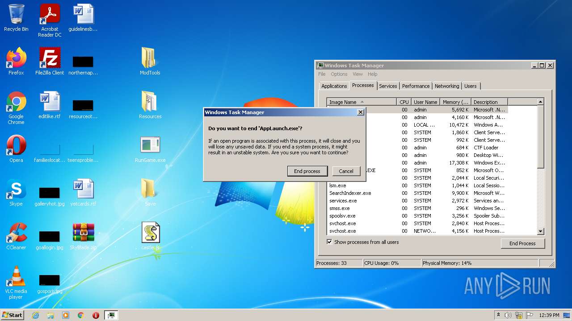Image resolution: width=572 pixels, height=321 pixels.
Task: Sort by Memory column header
Action: (455, 102)
